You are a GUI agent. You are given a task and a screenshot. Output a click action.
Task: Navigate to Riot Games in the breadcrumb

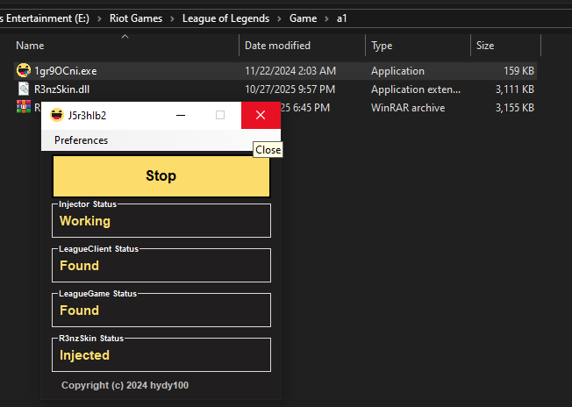pyautogui.click(x=135, y=18)
